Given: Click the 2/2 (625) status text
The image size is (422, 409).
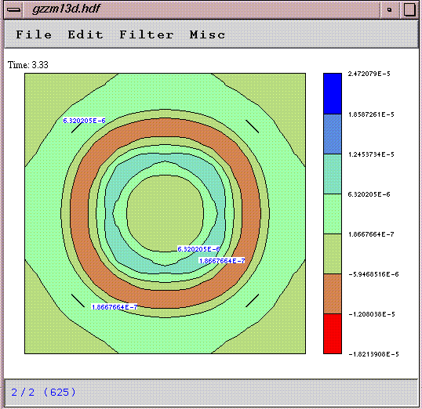Looking at the screenshot, I should 43,393.
